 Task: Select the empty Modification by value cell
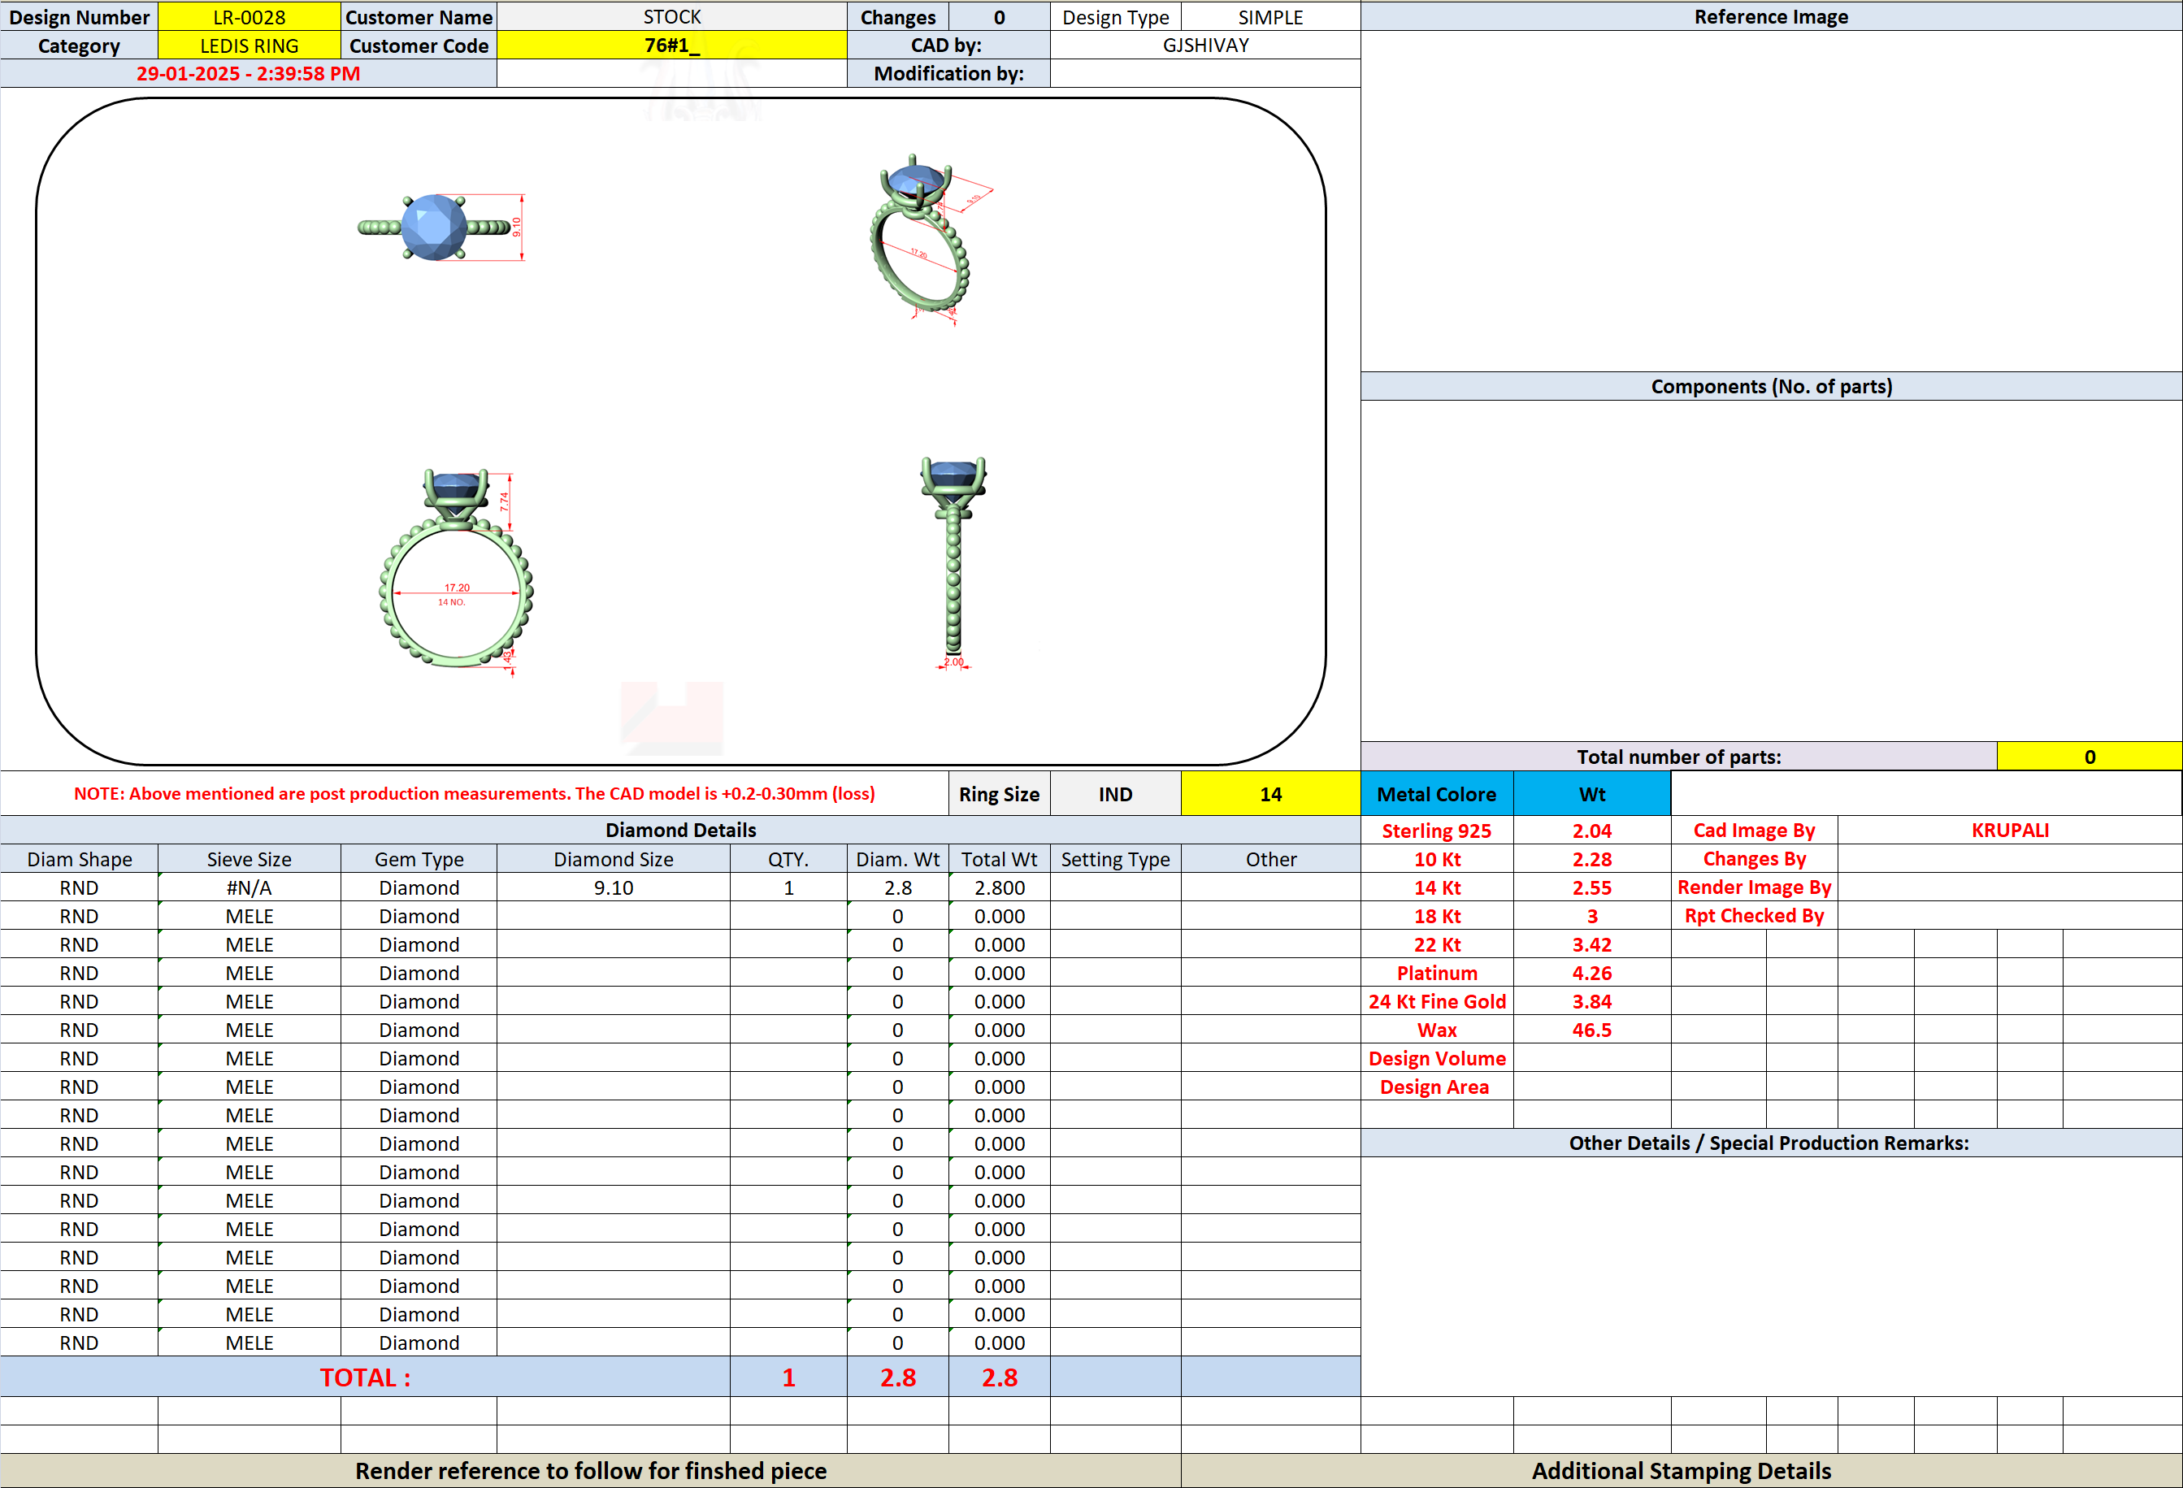click(x=1205, y=73)
